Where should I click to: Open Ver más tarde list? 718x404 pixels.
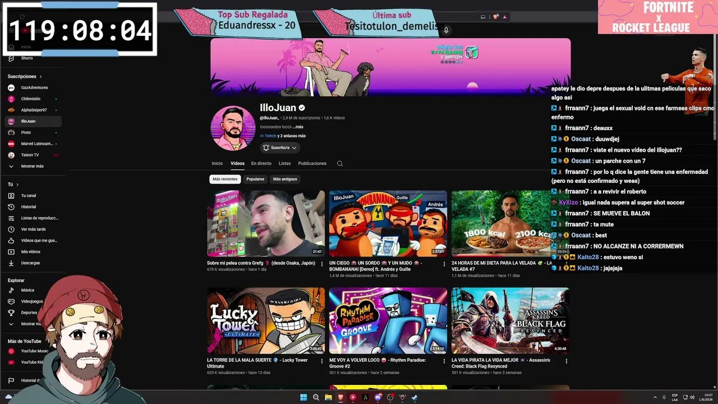[x=33, y=229]
